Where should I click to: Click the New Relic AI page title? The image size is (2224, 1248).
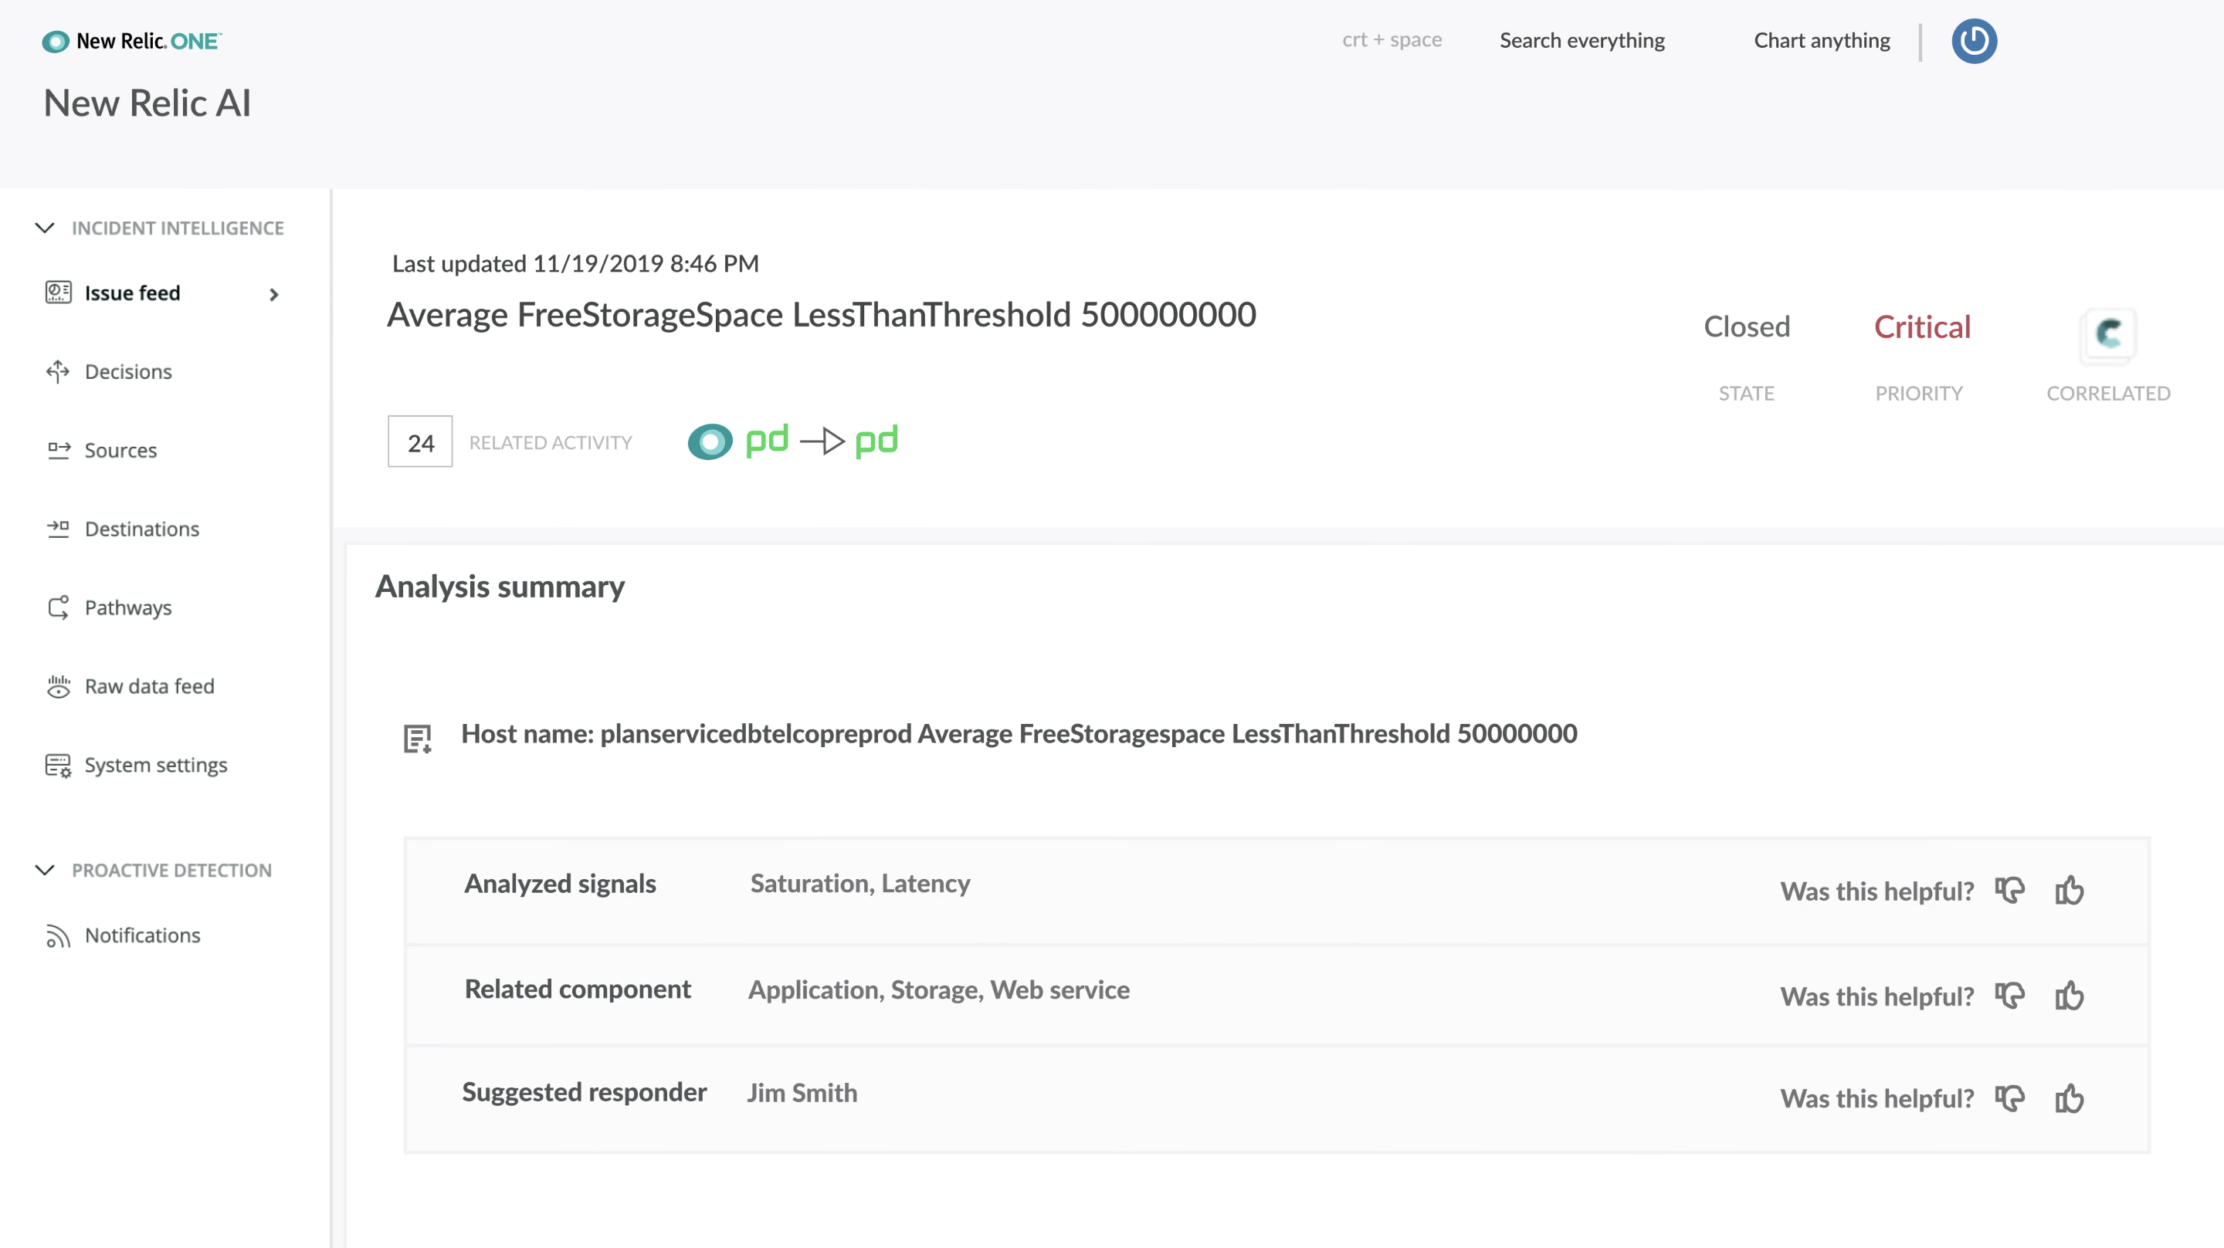(x=147, y=103)
